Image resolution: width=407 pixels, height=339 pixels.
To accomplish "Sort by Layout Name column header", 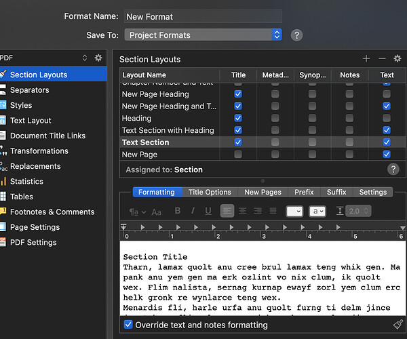I will tap(170, 75).
